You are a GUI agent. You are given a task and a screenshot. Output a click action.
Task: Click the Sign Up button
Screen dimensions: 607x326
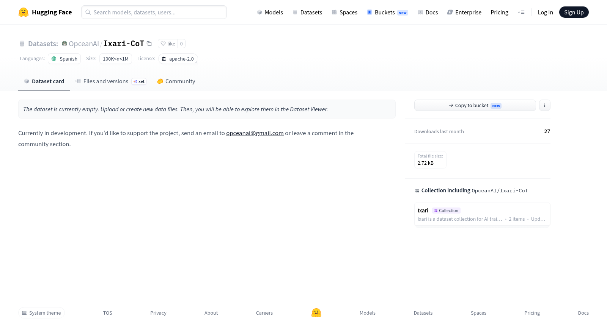574,12
